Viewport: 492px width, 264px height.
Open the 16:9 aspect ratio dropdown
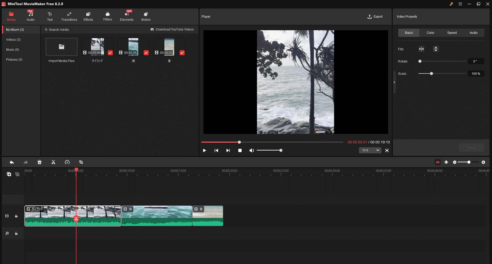(x=370, y=150)
